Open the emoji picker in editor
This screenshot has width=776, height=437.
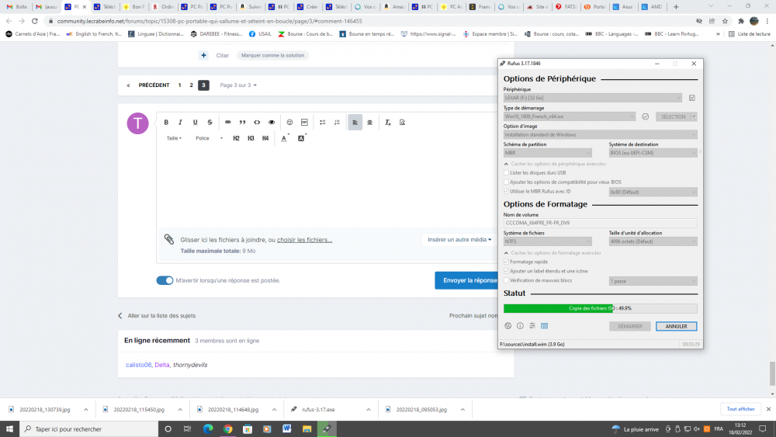tap(289, 123)
